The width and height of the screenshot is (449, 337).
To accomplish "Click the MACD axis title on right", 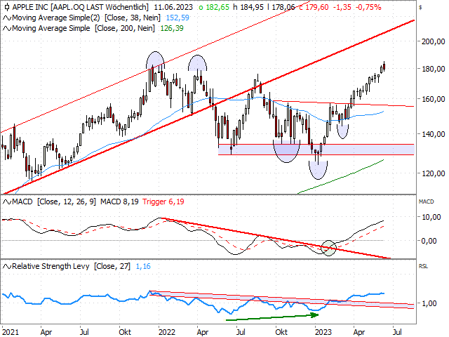I will (427, 201).
